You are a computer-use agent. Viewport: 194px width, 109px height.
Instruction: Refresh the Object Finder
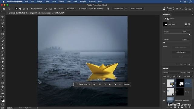[x=46, y=9]
